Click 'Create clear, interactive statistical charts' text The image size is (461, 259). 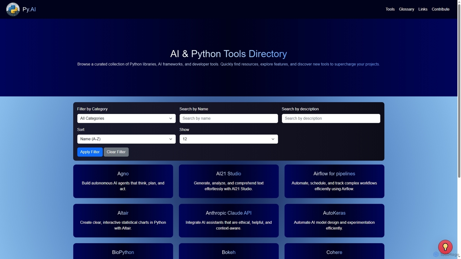[123, 225]
